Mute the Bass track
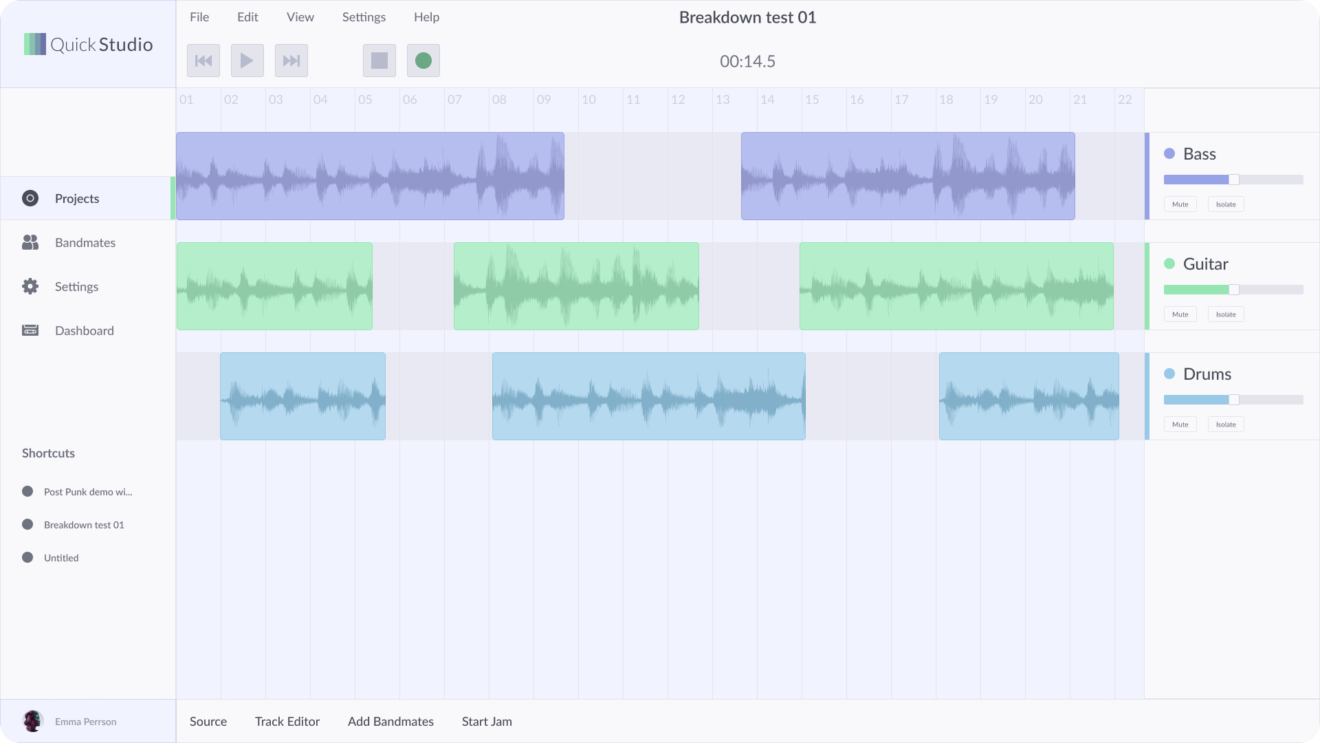This screenshot has width=1320, height=743. [x=1180, y=204]
